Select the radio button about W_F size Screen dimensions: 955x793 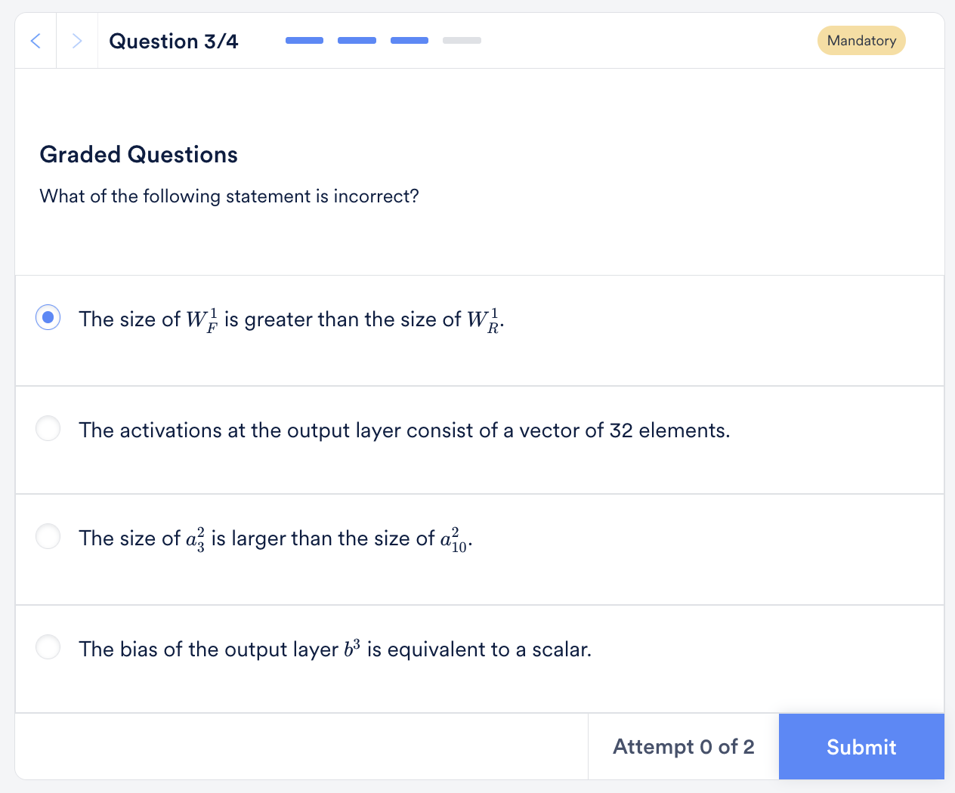[48, 317]
